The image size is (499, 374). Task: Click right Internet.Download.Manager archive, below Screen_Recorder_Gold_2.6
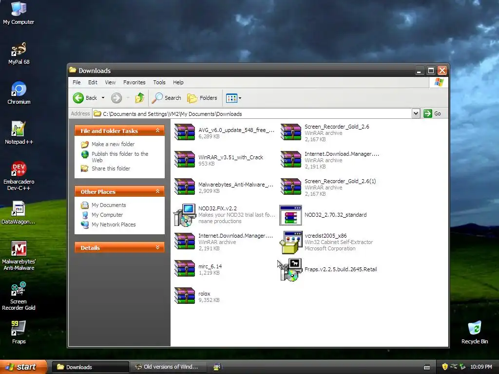point(290,159)
